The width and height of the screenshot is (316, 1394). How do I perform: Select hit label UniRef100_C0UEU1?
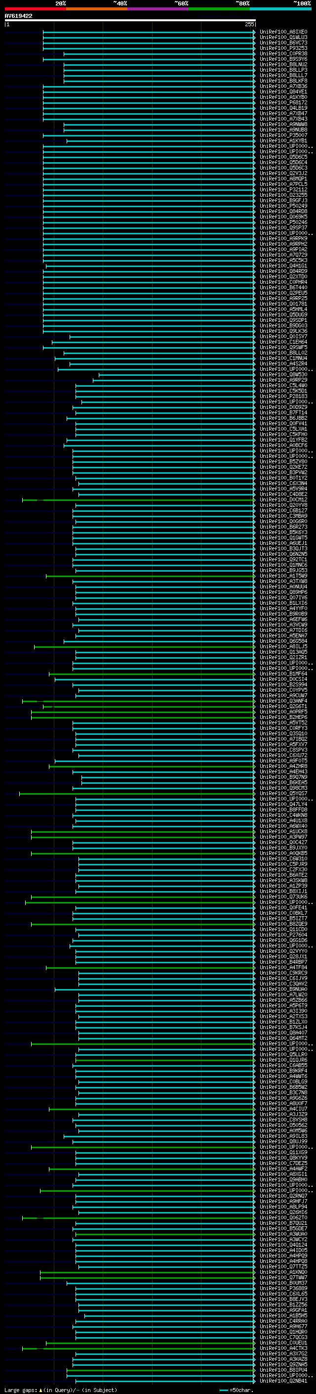283,1343
